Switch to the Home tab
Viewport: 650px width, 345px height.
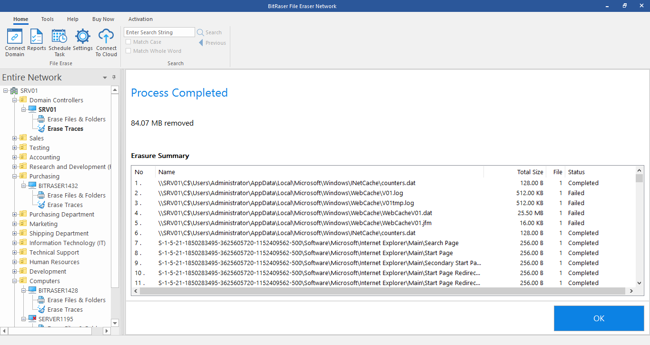tap(20, 19)
